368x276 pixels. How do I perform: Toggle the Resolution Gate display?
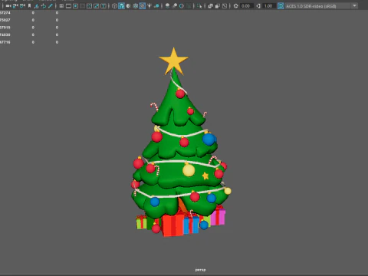76,6
